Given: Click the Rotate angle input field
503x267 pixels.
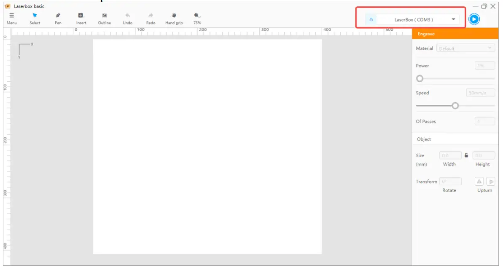Looking at the screenshot, I should click(x=450, y=182).
